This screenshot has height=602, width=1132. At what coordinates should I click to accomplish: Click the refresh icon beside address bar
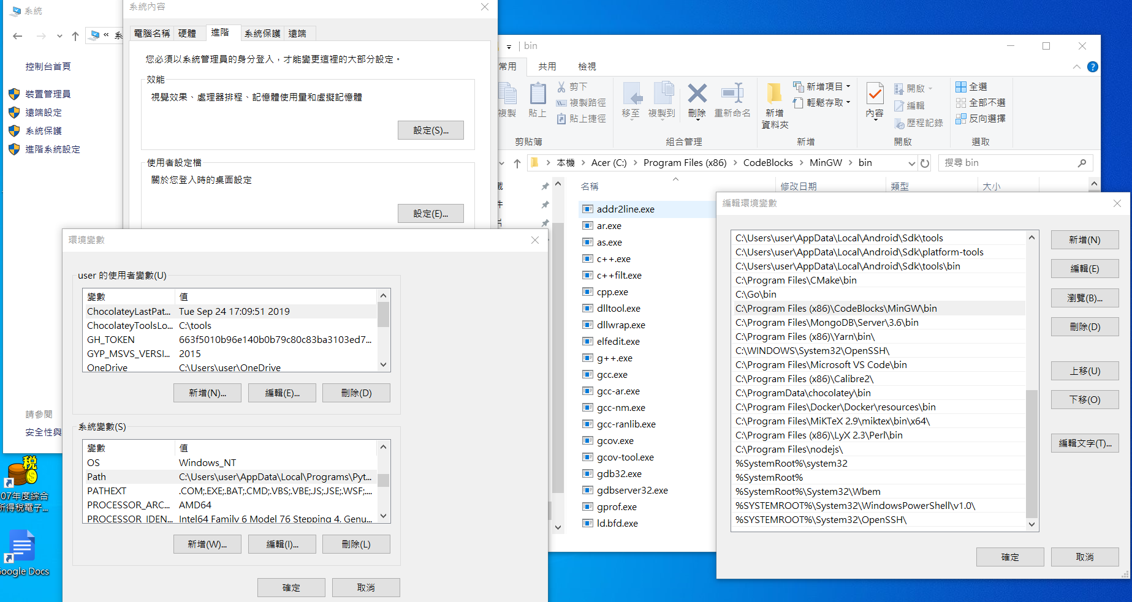coord(925,164)
